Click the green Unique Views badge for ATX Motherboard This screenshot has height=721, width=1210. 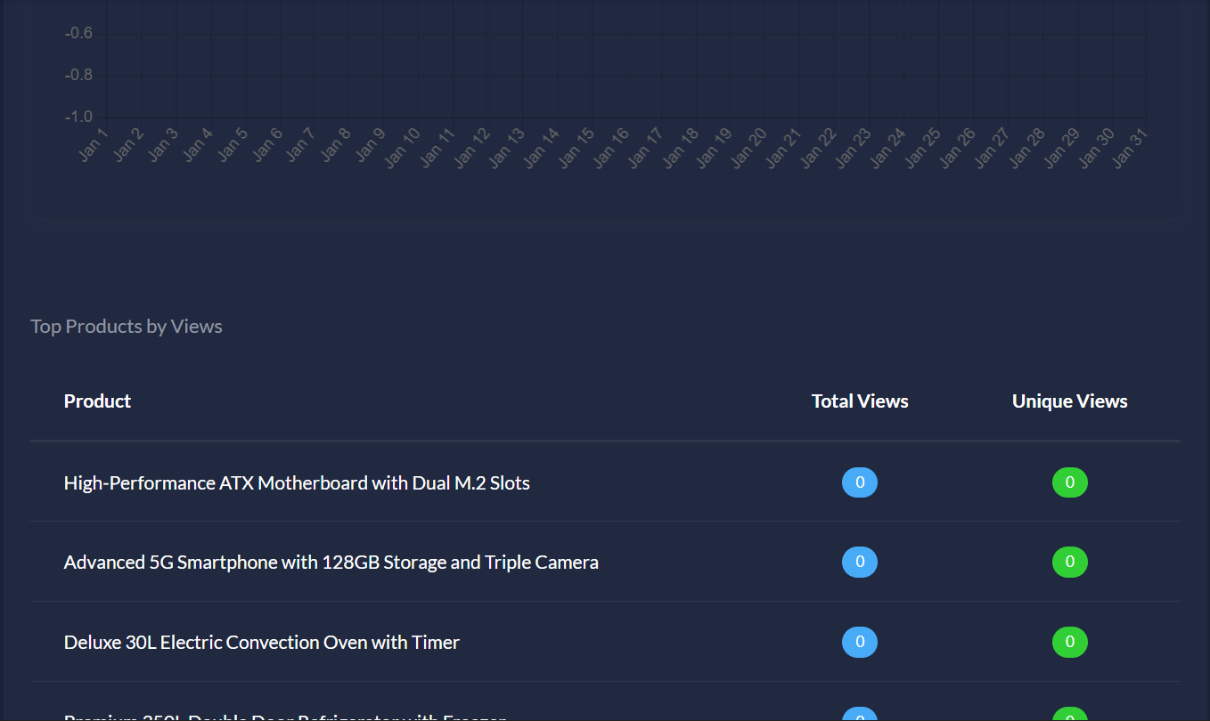(1069, 482)
